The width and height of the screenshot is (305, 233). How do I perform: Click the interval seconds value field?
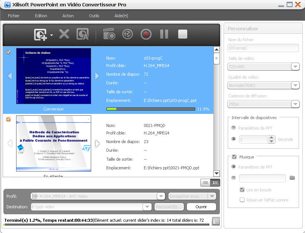254,139
